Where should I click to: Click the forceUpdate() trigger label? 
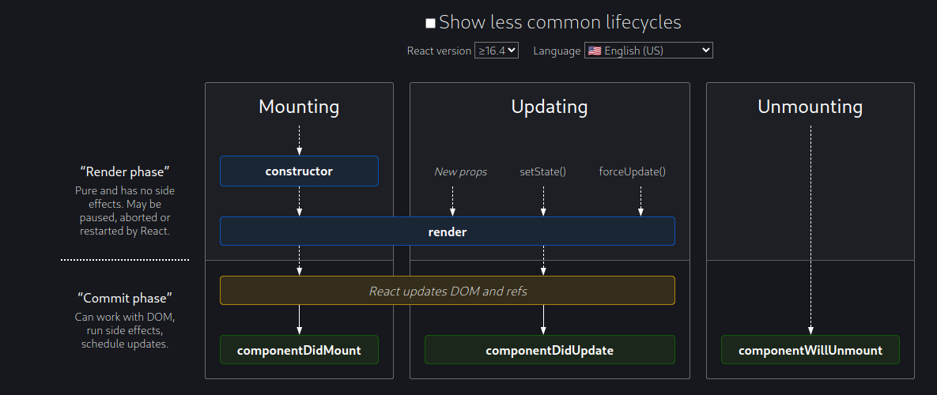[x=633, y=171]
